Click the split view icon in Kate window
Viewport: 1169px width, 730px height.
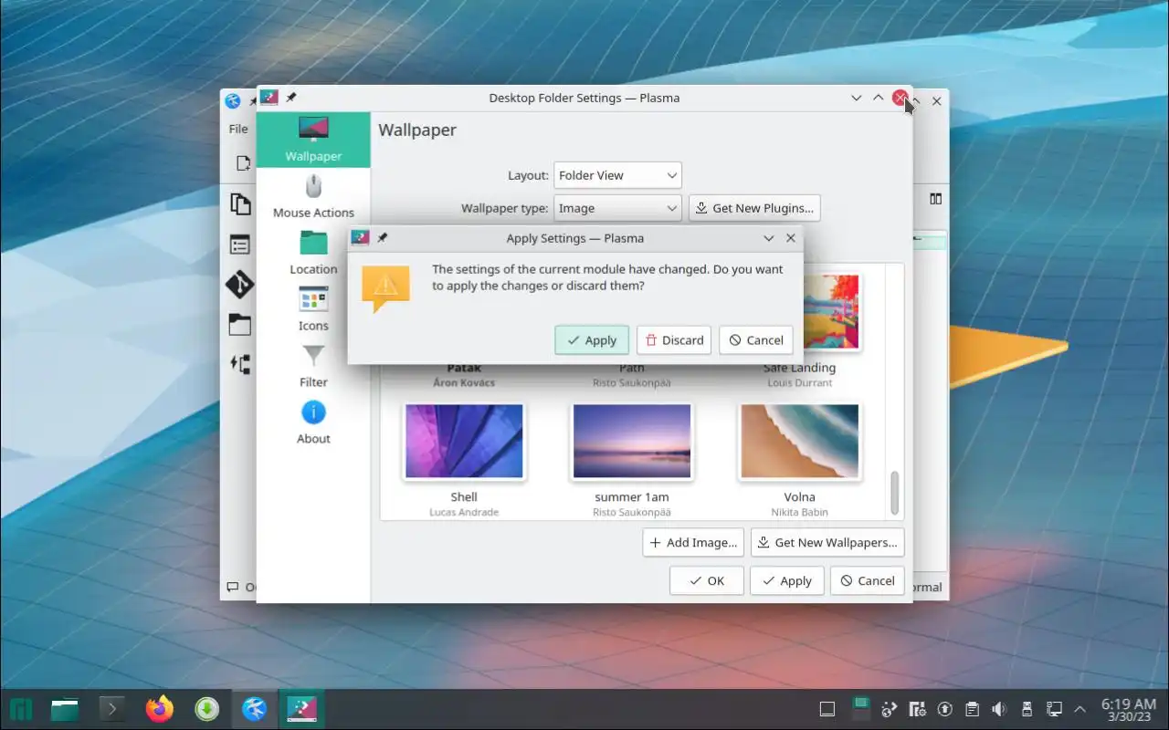pyautogui.click(x=935, y=198)
